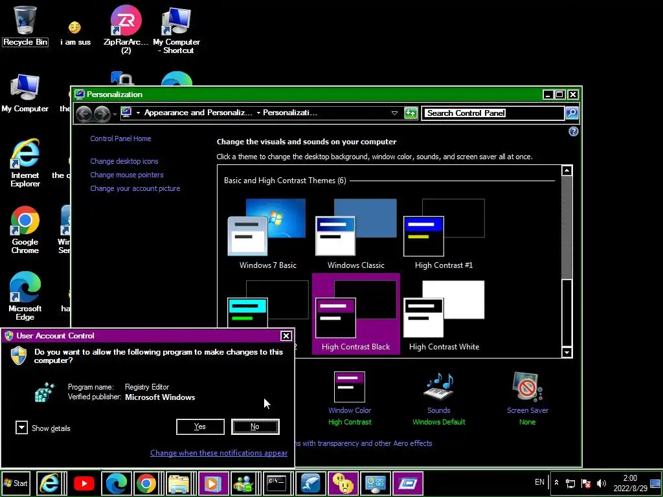Go back in the Personalization window
The width and height of the screenshot is (663, 497).
[x=84, y=113]
